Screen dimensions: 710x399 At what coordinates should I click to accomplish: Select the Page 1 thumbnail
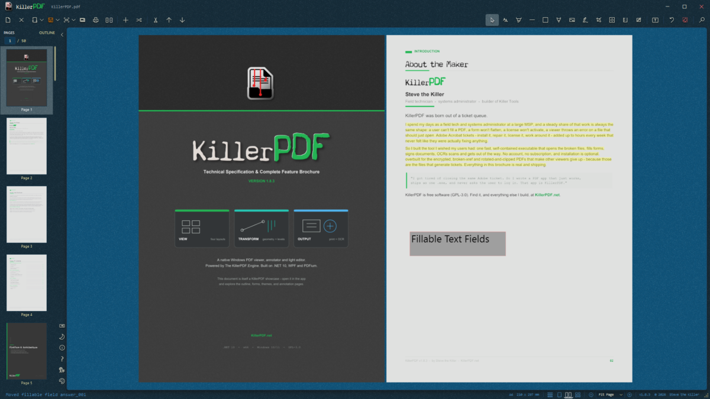[x=27, y=77]
